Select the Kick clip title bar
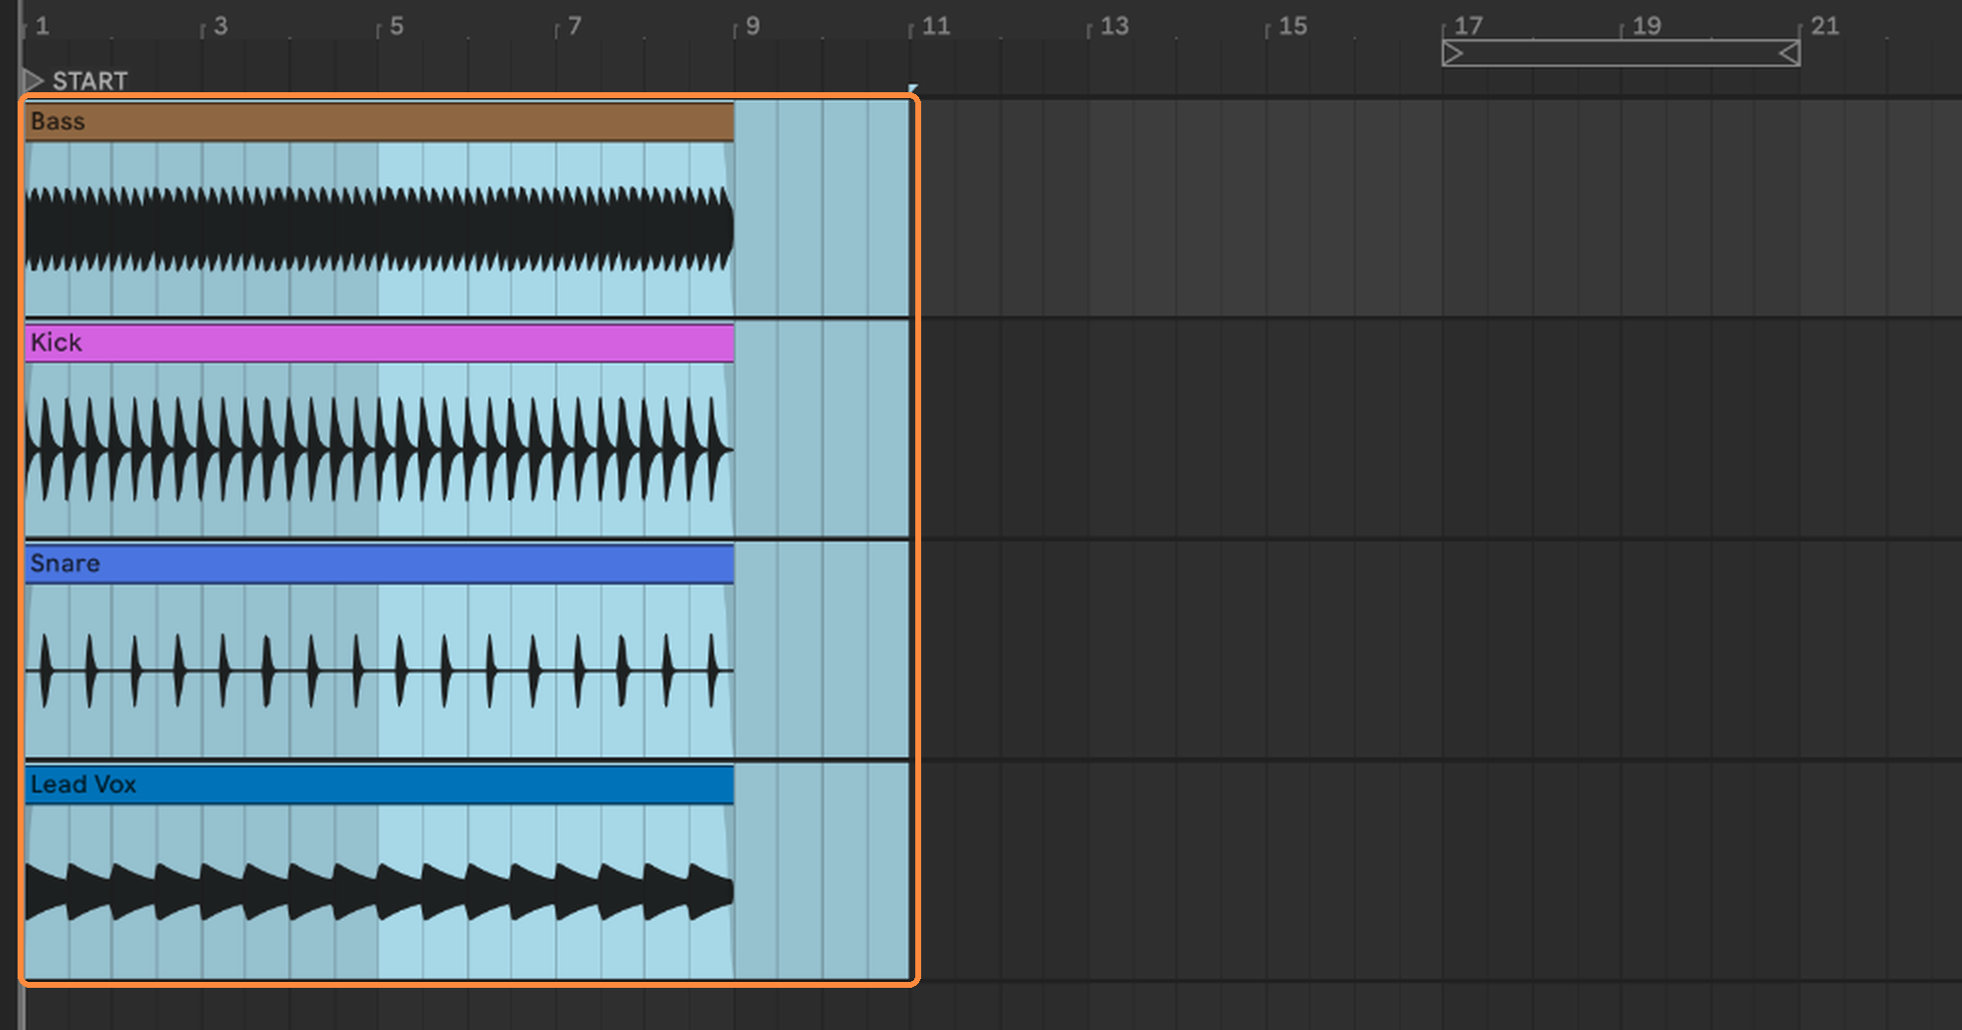 pyautogui.click(x=379, y=342)
